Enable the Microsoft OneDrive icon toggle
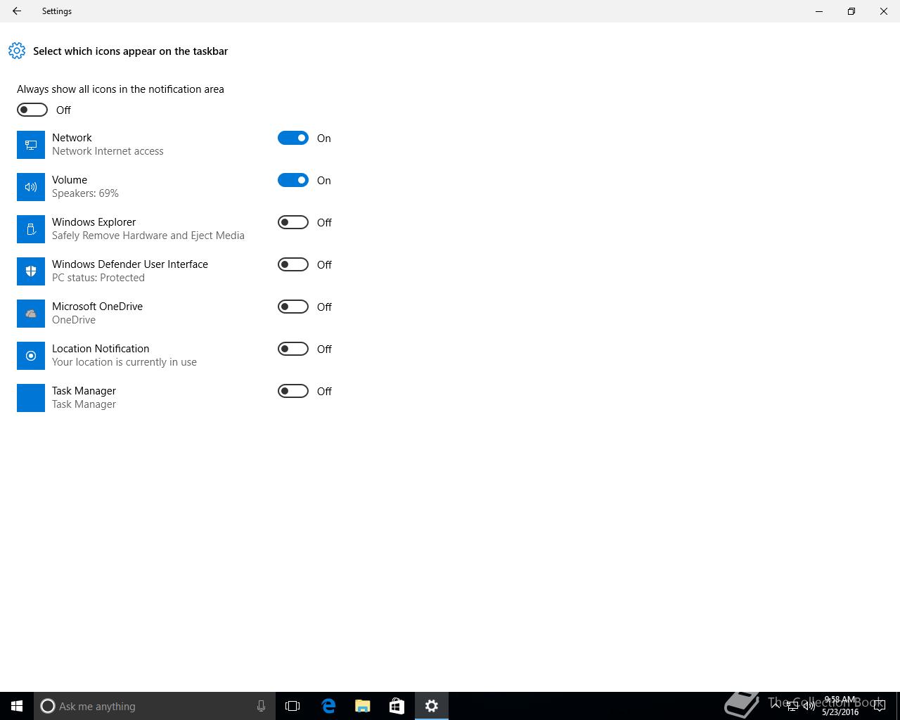Viewport: 900px width, 720px height. click(x=293, y=307)
